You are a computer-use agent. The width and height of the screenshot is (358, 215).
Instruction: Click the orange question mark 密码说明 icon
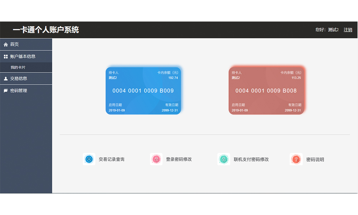(x=296, y=159)
